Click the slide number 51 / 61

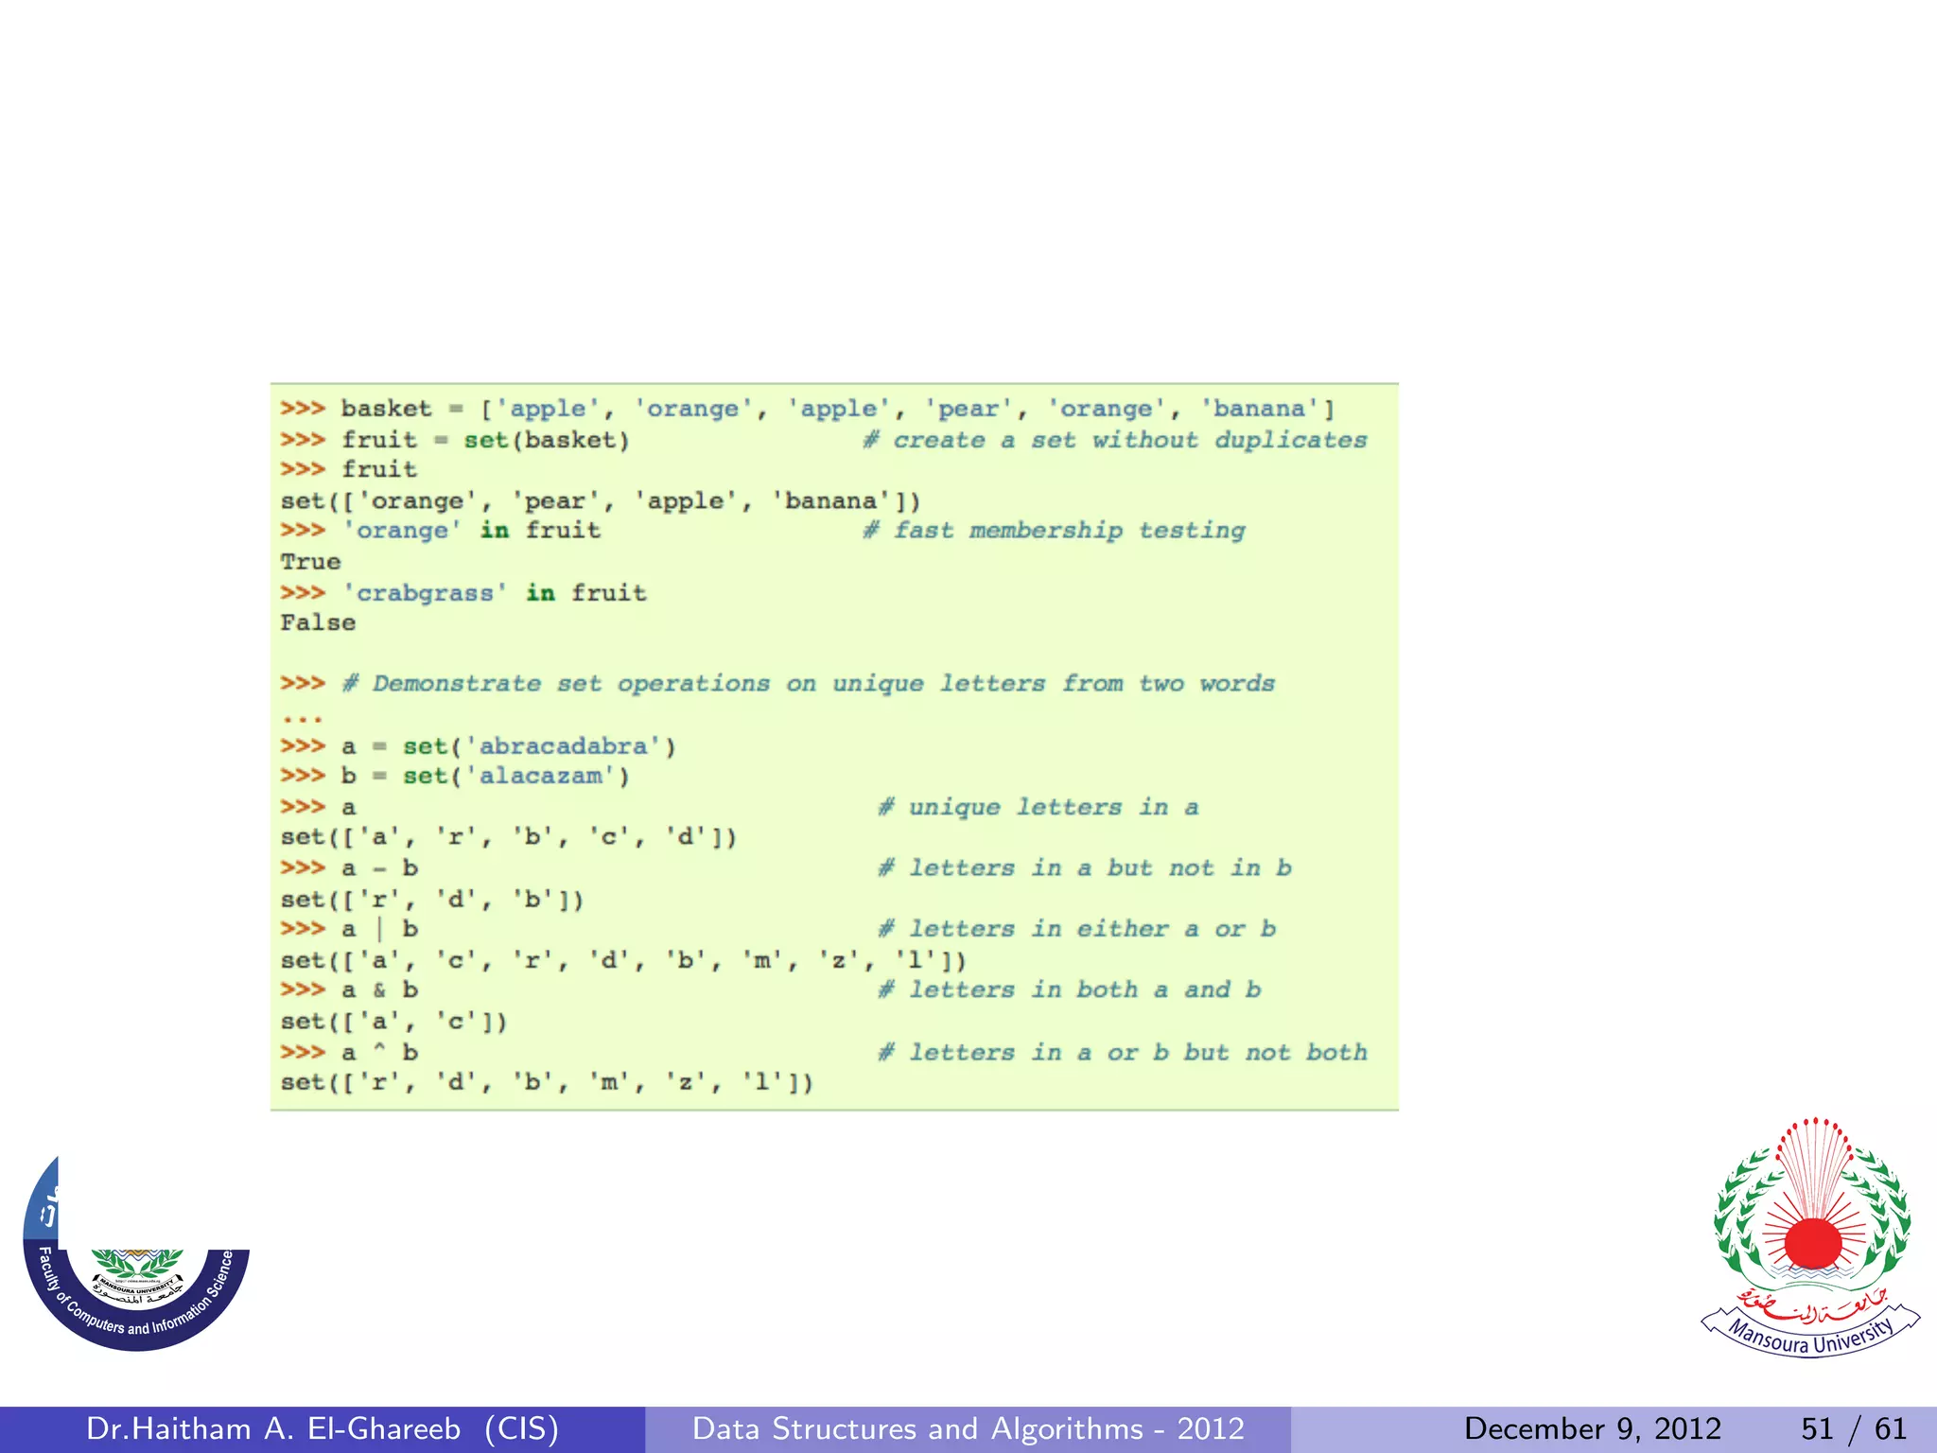click(x=1854, y=1428)
